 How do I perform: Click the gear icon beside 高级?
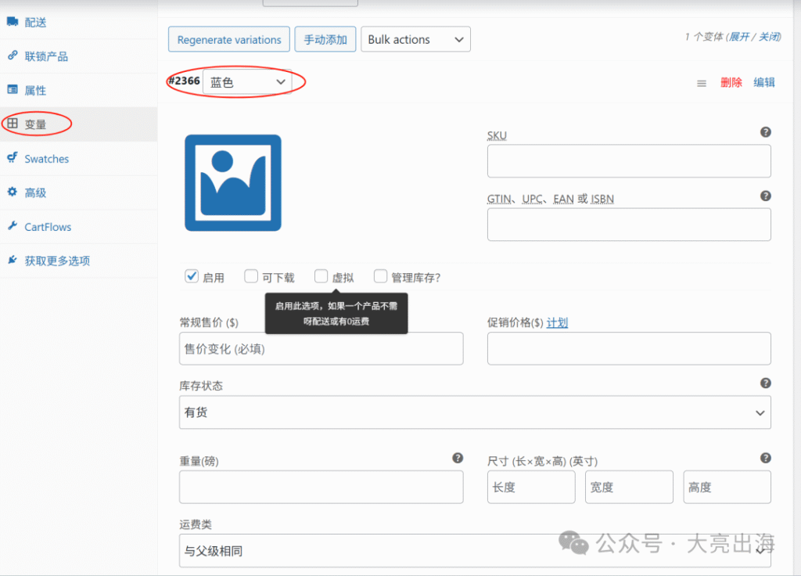pos(13,192)
